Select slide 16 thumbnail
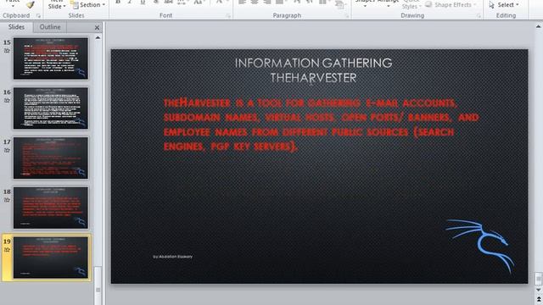Screen dimensions: 543x305 coord(51,108)
